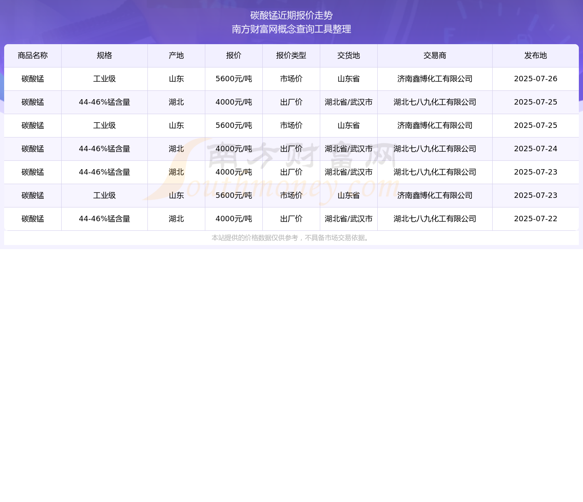Click the date 2025-07-24
The height and width of the screenshot is (502, 583).
(536, 149)
